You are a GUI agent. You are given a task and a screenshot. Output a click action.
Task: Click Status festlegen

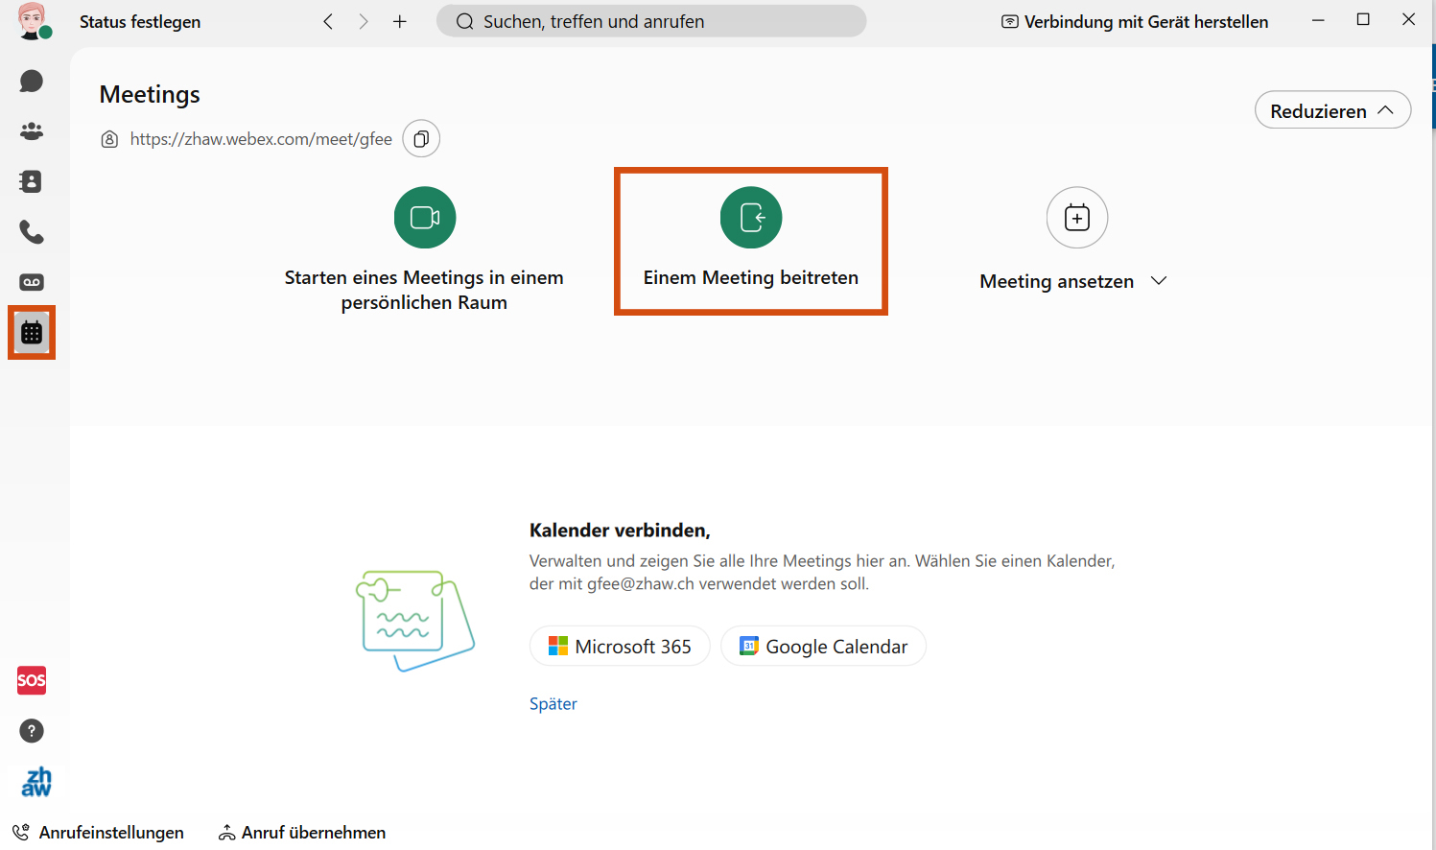click(x=140, y=21)
